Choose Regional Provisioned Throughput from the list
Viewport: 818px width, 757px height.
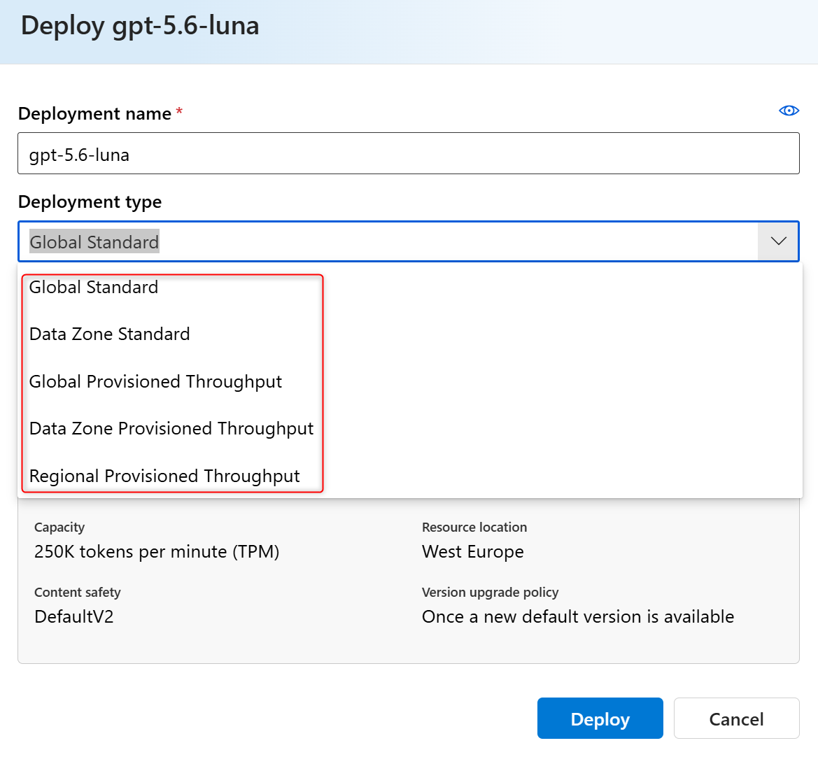point(164,476)
